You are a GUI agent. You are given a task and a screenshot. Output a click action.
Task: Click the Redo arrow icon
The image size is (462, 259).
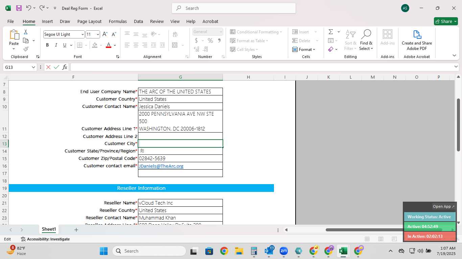(42, 8)
